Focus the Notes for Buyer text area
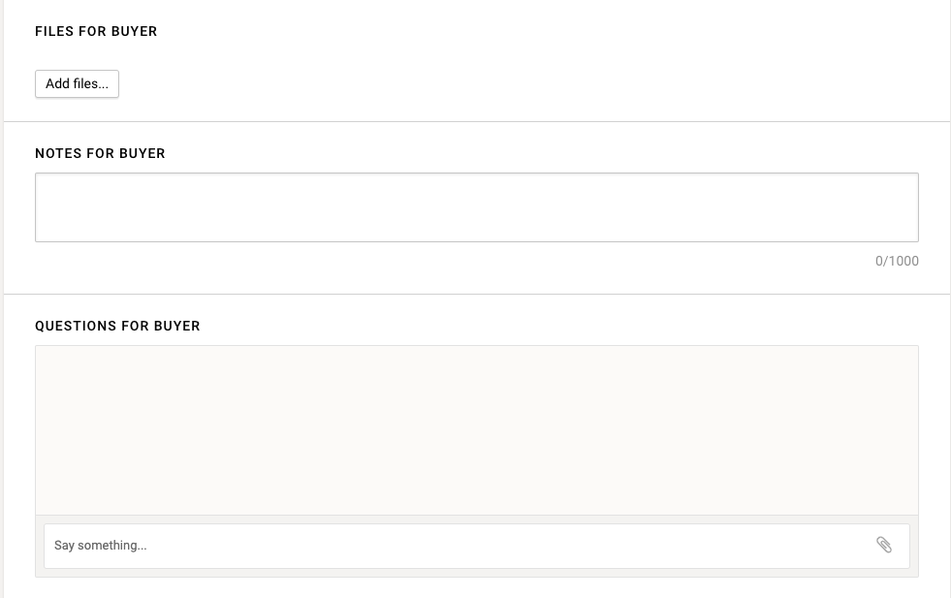This screenshot has width=951, height=598. (x=476, y=207)
